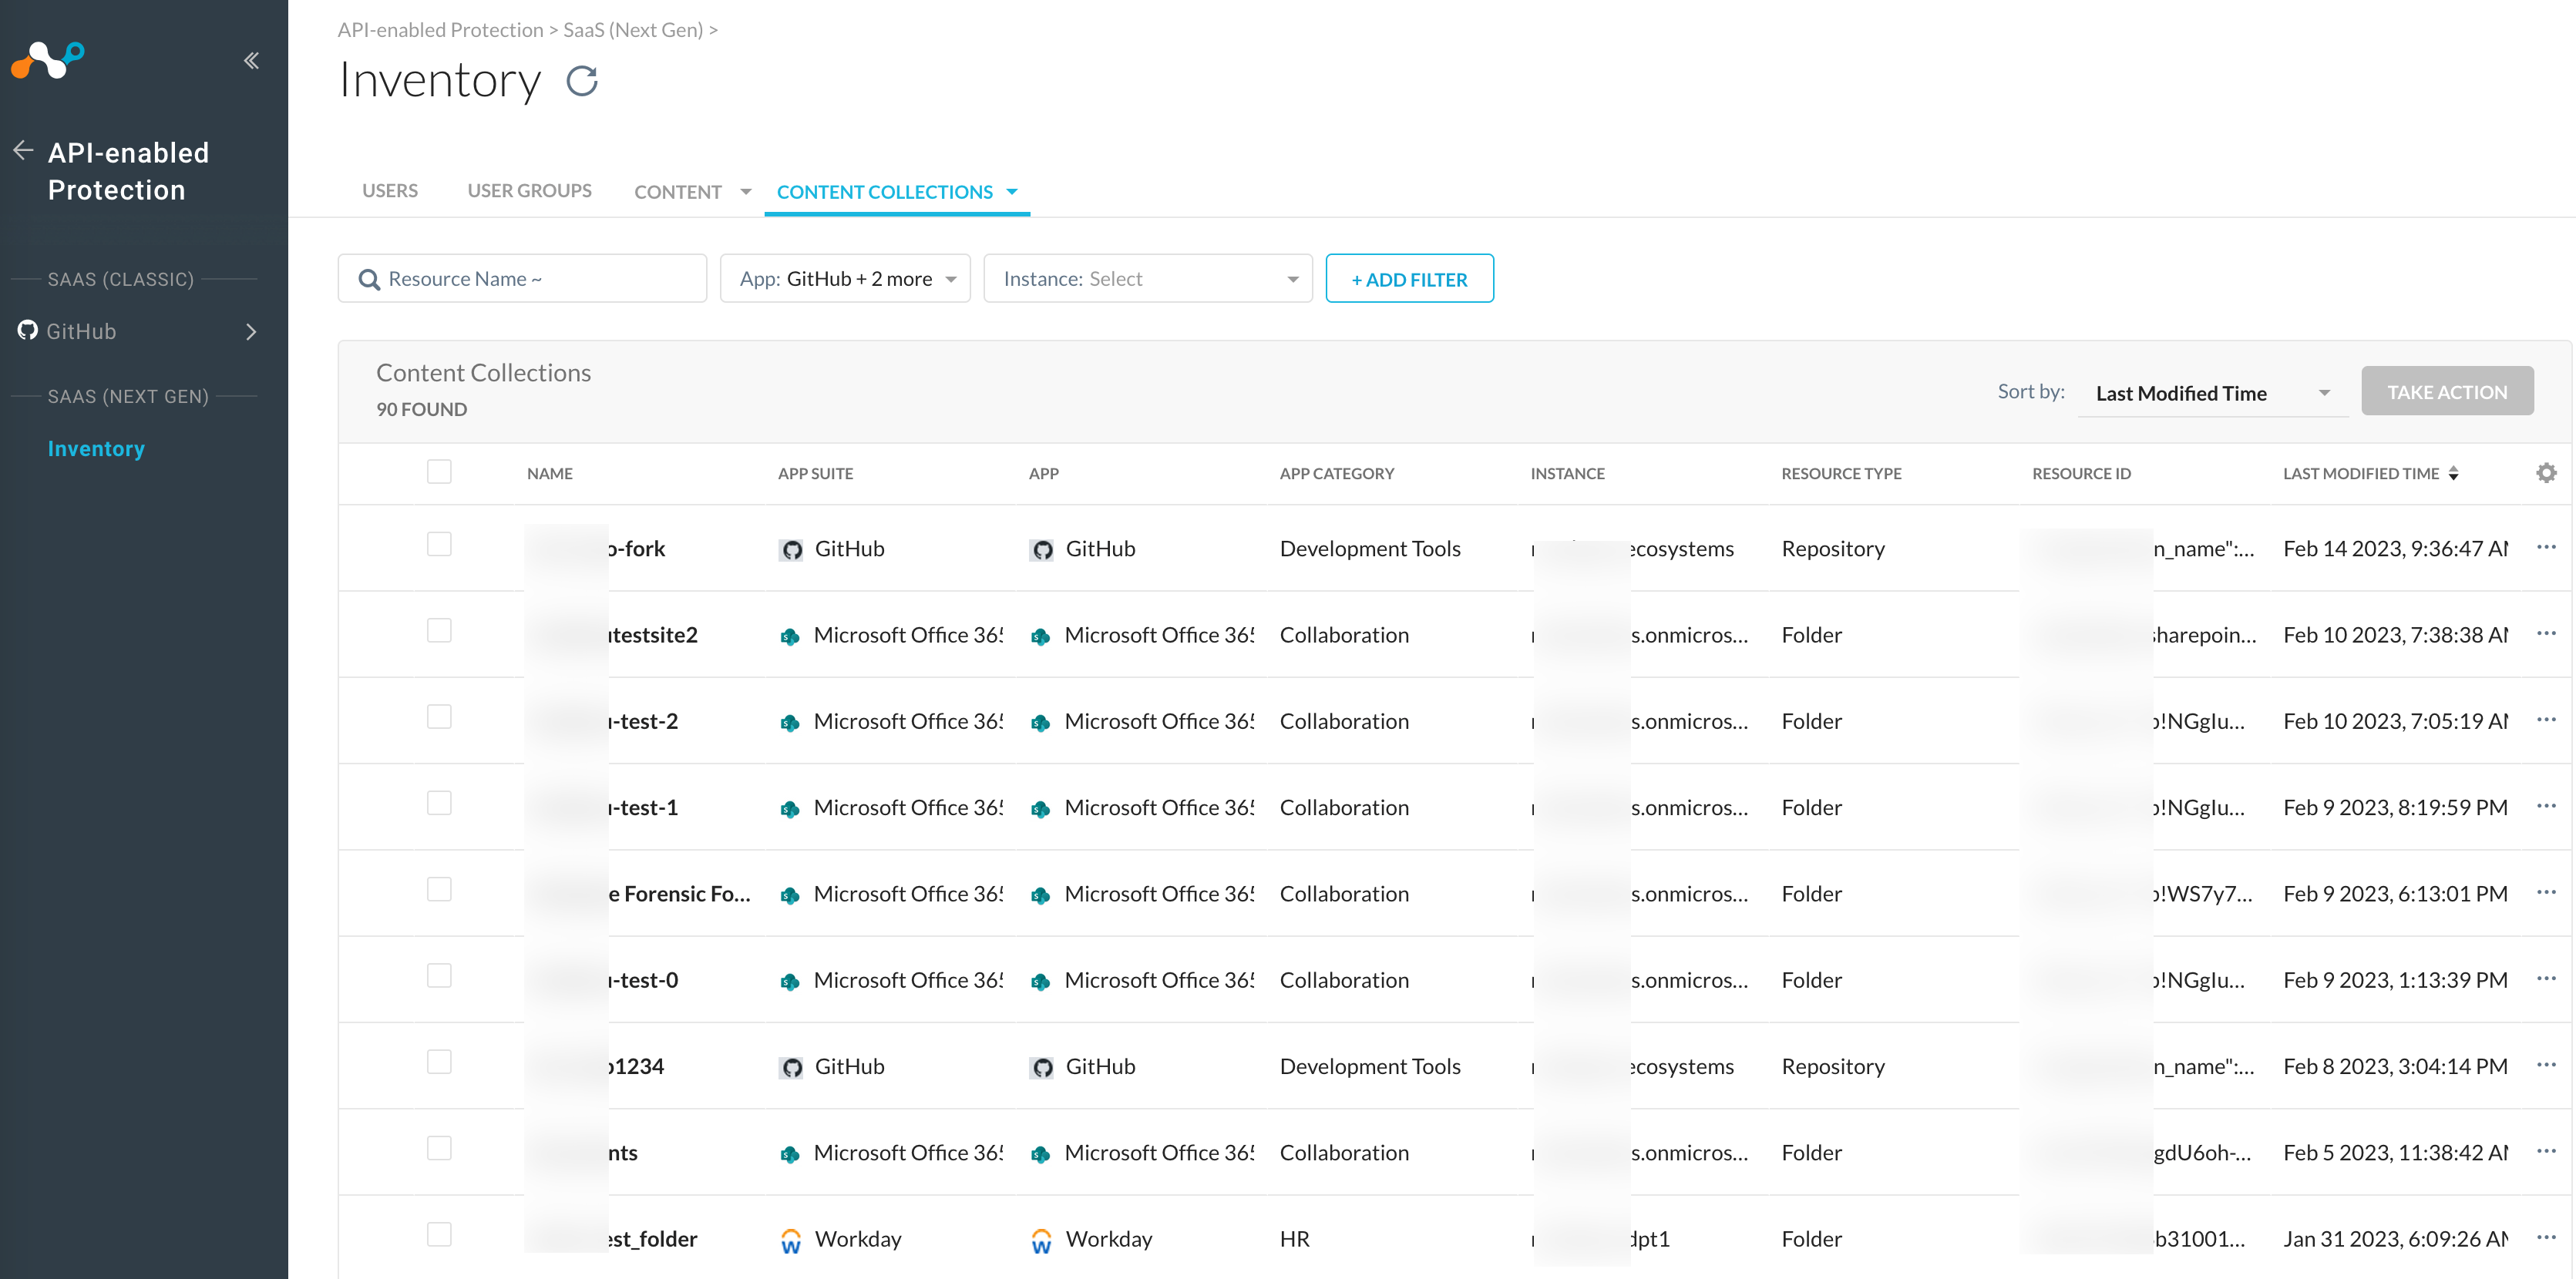Select the -test-2 row checkbox

439,717
